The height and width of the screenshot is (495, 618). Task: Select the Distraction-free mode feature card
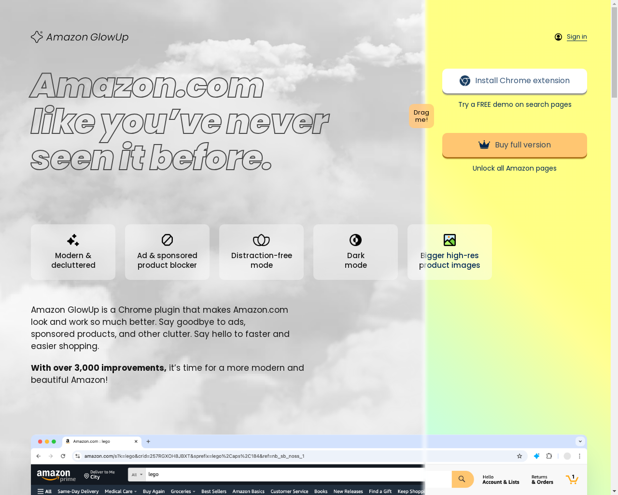tap(261, 252)
